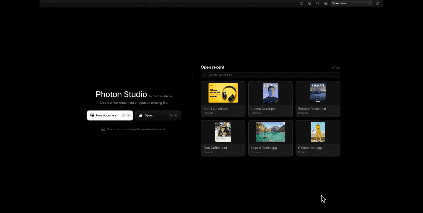The height and width of the screenshot is (213, 423).
Task: Expand the Essentials workspace dropdown
Action: point(352,3)
